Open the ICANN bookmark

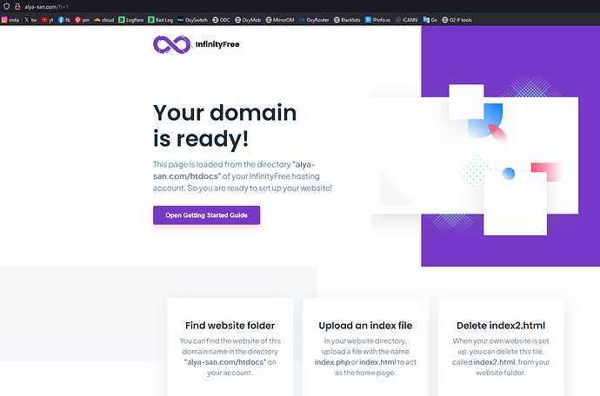[x=406, y=20]
